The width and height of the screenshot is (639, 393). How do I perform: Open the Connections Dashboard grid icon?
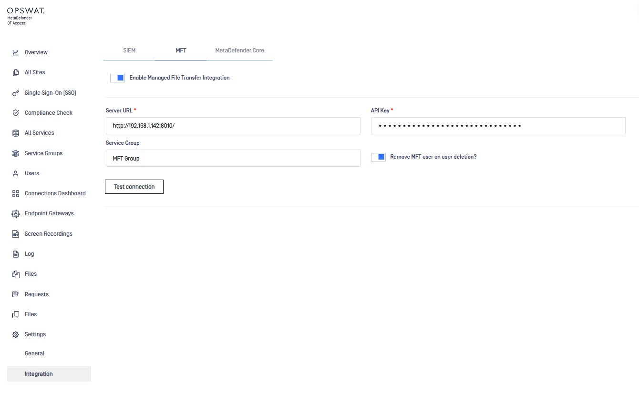[16, 193]
